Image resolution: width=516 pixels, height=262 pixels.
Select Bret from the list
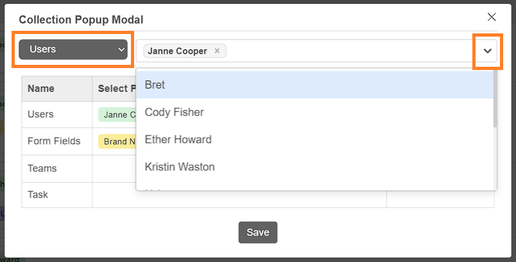pyautogui.click(x=315, y=85)
